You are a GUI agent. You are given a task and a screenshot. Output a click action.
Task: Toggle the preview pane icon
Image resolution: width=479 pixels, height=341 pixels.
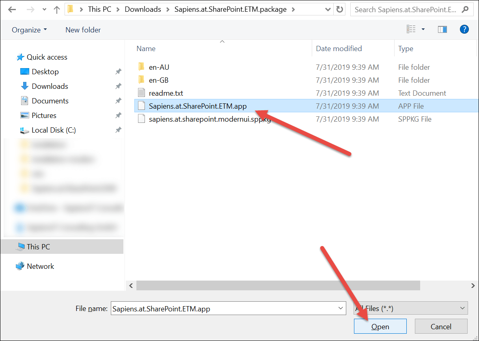pos(442,29)
